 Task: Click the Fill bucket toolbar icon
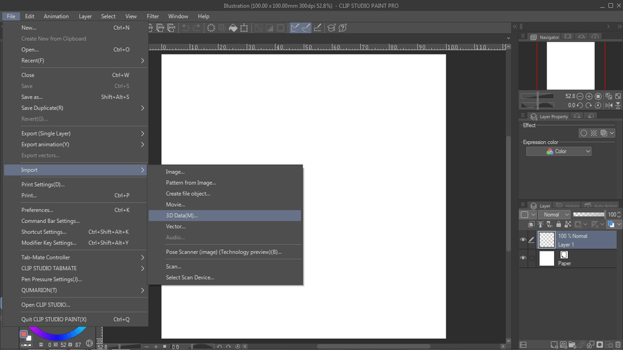233,28
